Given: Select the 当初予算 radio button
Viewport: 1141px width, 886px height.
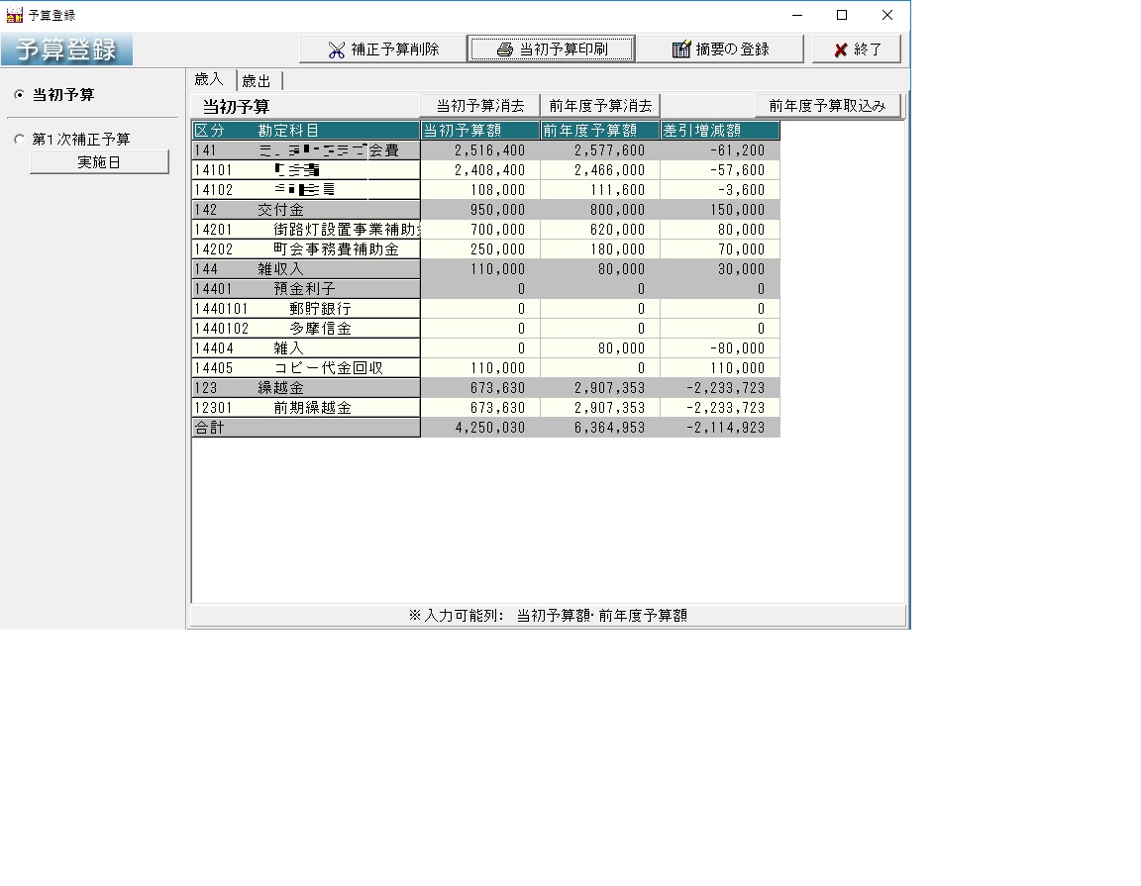Looking at the screenshot, I should pos(19,95).
